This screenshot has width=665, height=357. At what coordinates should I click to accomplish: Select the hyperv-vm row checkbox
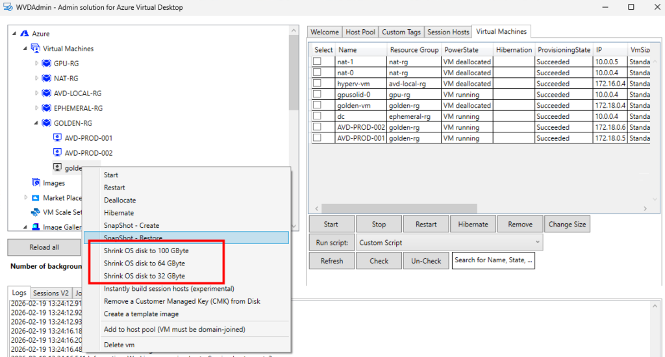tap(318, 84)
